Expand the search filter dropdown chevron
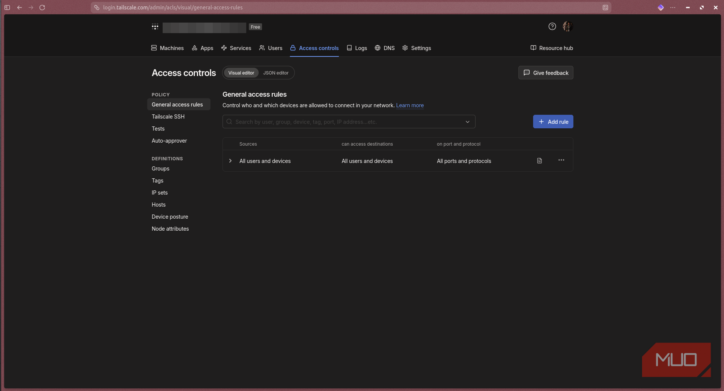The width and height of the screenshot is (724, 391). [467, 122]
